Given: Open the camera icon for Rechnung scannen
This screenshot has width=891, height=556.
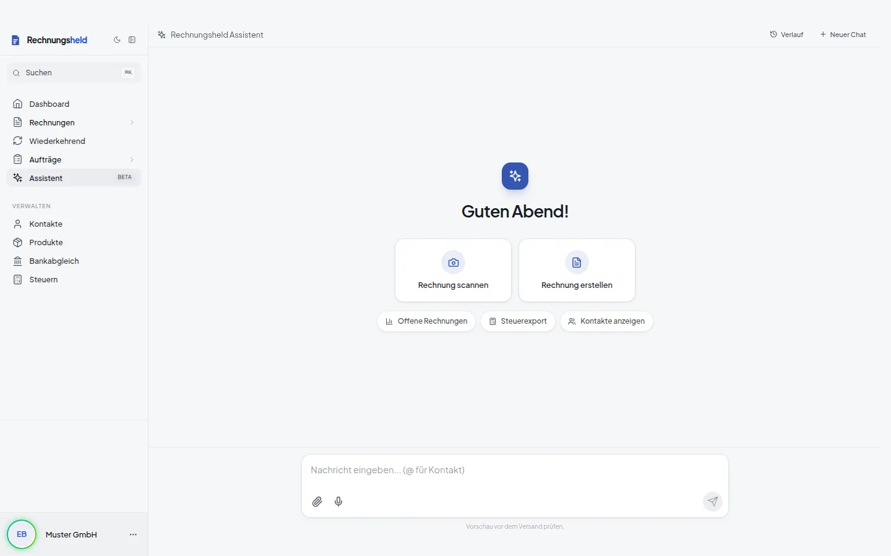Looking at the screenshot, I should 454,263.
